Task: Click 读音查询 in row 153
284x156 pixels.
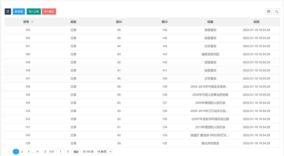Action: tap(210, 30)
